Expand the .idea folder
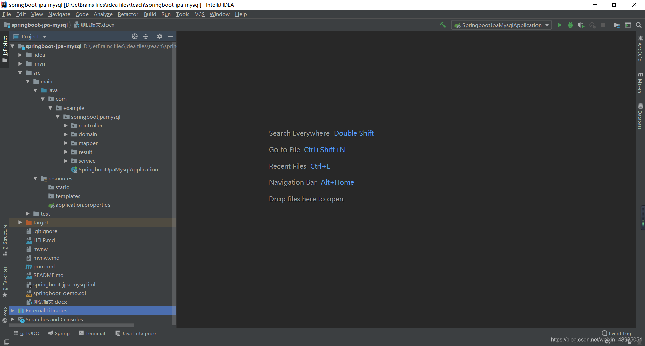This screenshot has width=645, height=346. [20, 55]
